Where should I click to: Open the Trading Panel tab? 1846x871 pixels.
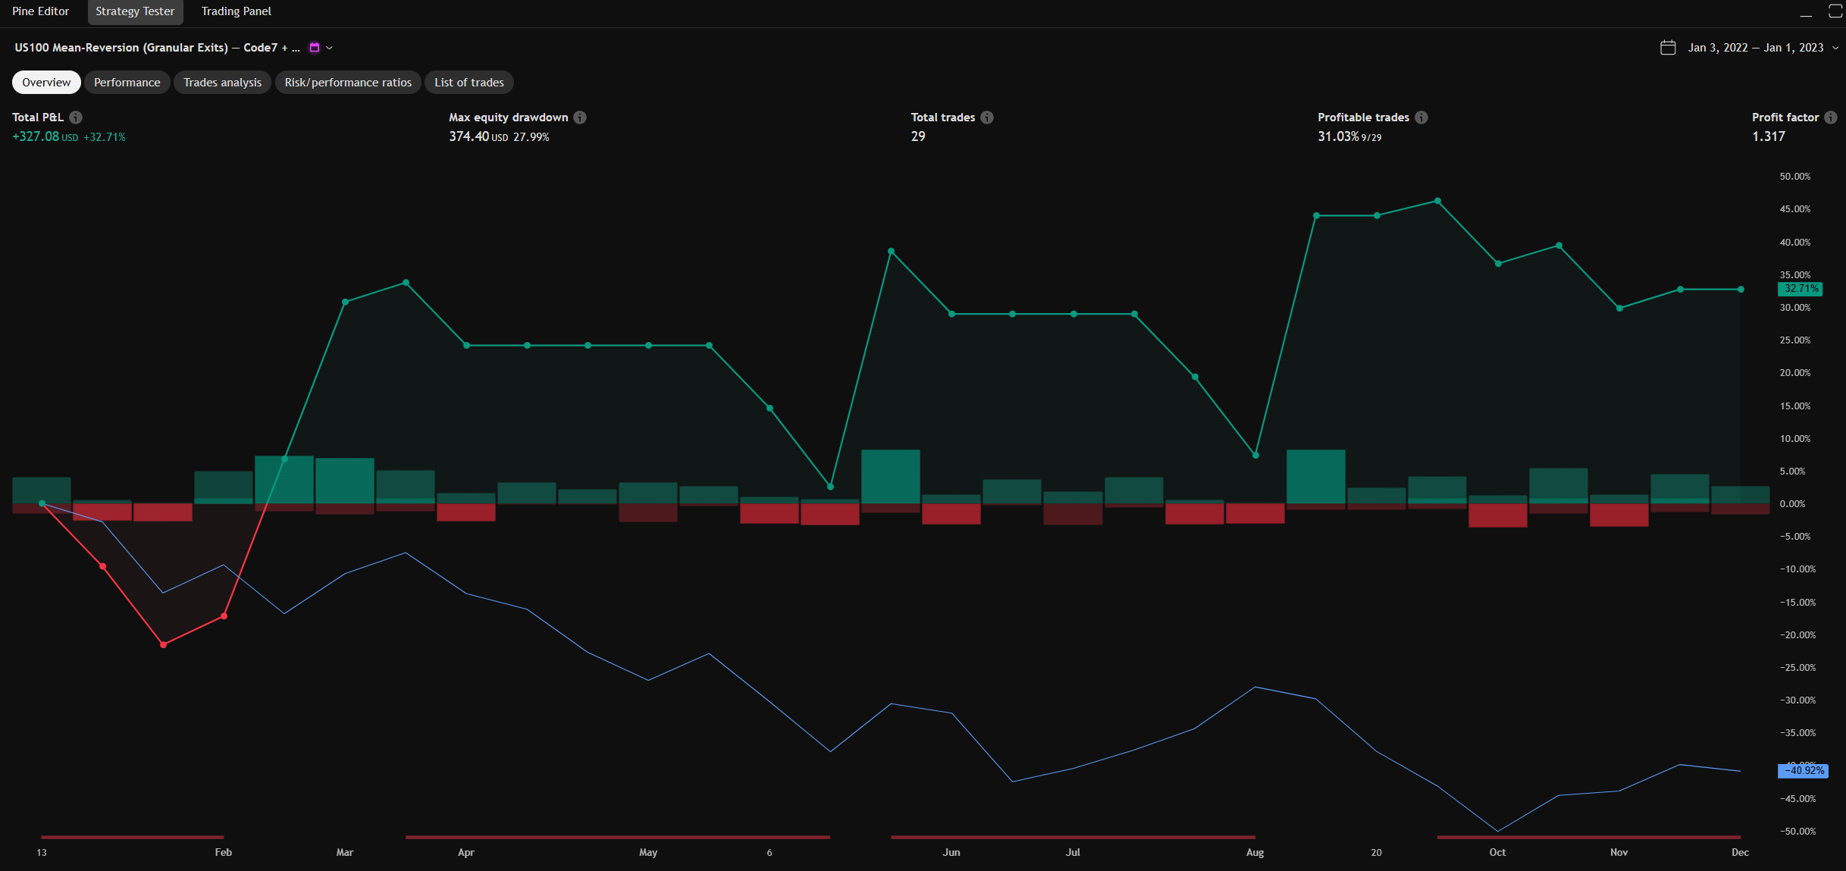click(x=236, y=11)
